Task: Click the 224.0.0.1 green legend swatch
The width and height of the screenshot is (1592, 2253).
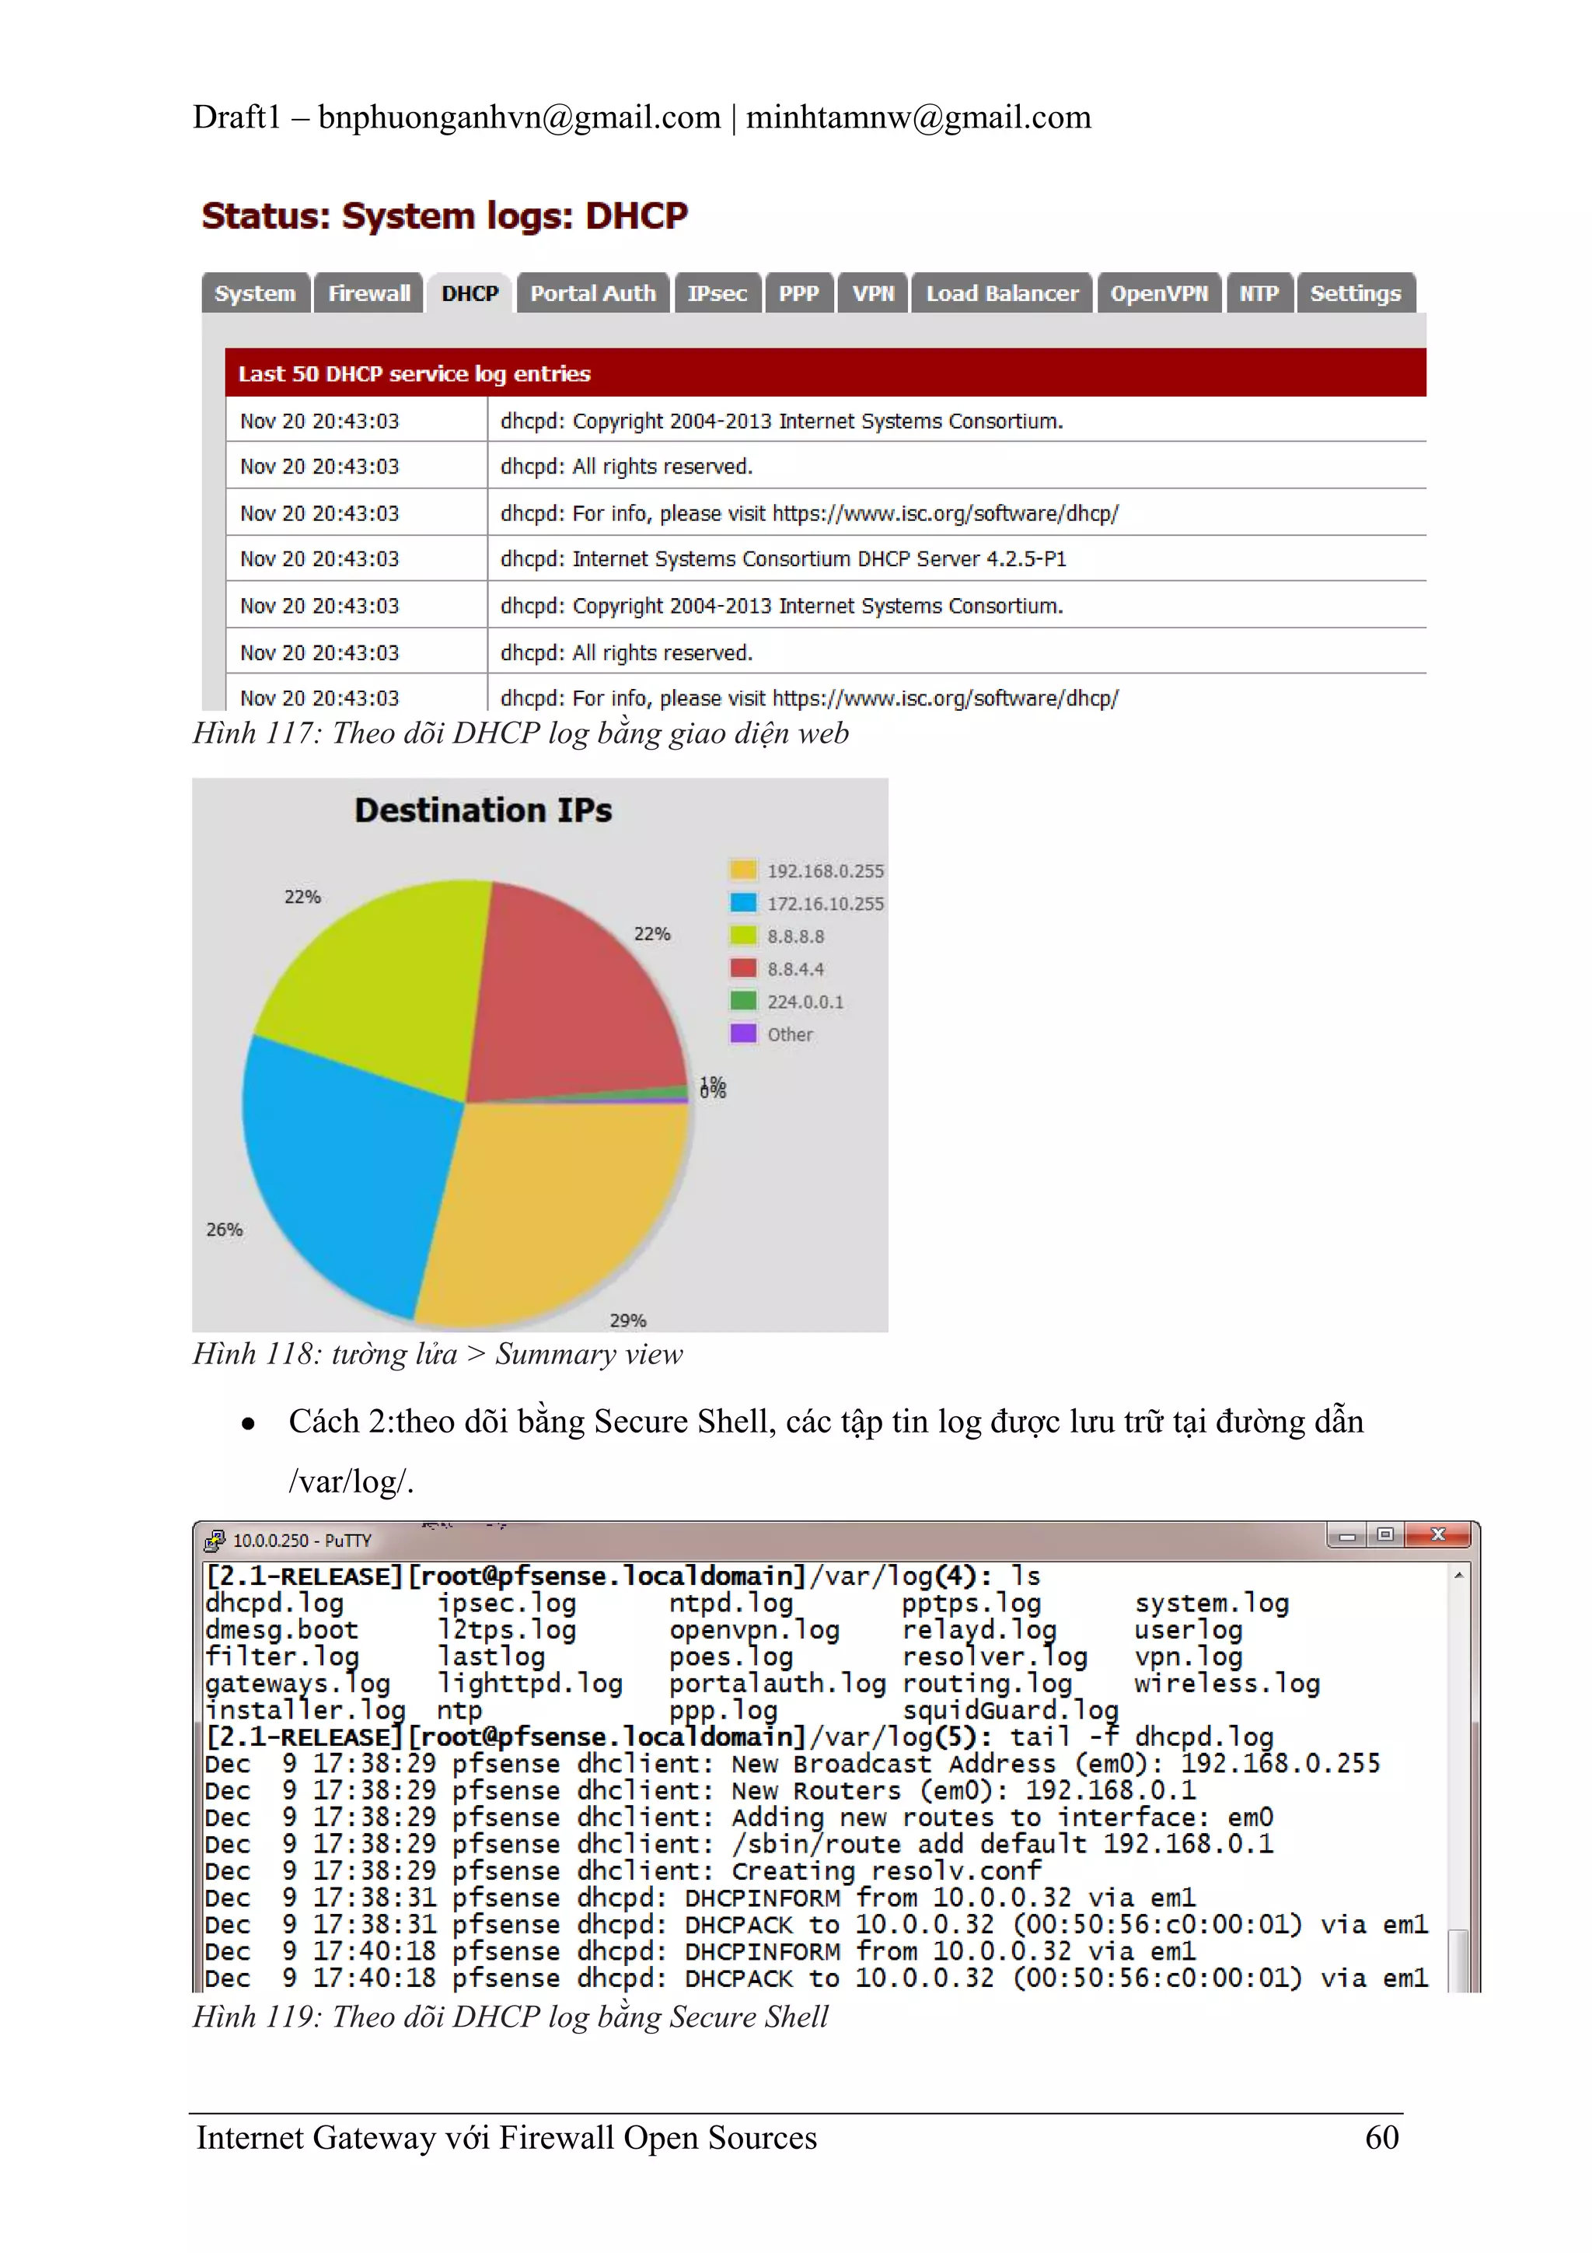Action: click(743, 1001)
